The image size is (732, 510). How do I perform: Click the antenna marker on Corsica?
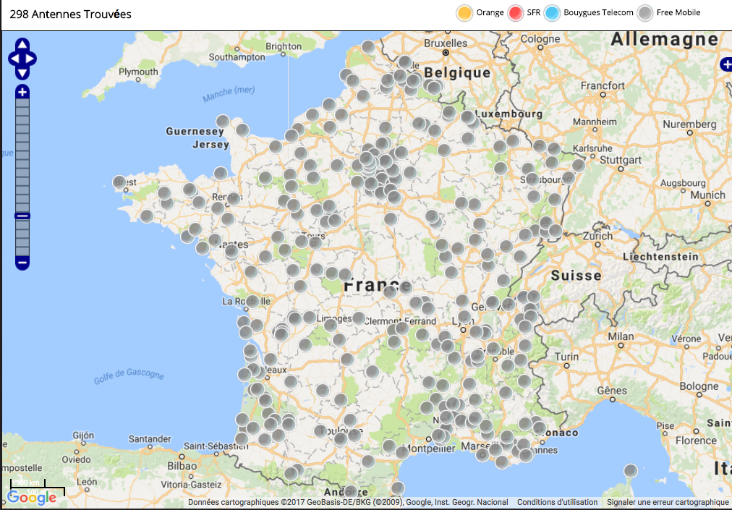pyautogui.click(x=631, y=471)
